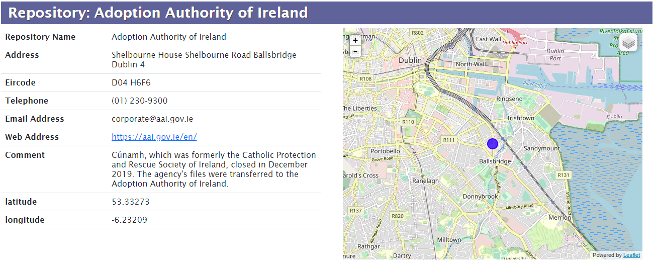Click the R820 road shield
Screen dimensions: 655x266
click(x=398, y=216)
